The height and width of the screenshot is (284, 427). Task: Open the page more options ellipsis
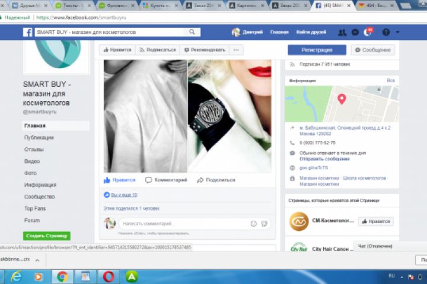237,50
